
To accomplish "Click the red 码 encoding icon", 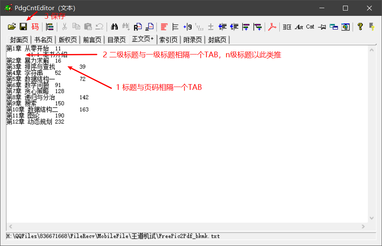I will [x=35, y=26].
